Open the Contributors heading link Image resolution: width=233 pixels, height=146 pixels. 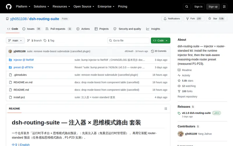186,126
